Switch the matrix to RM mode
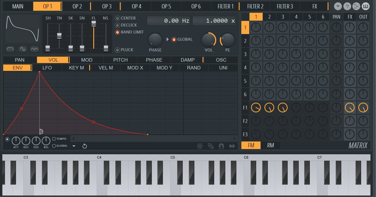Image resolution: width=376 pixels, height=197 pixels. 270,145
